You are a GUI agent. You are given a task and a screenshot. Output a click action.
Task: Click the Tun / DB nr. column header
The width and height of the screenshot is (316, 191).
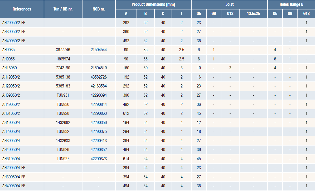[63, 9]
